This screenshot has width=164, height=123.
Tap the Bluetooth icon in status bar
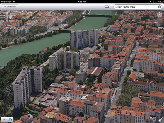(153, 1)
